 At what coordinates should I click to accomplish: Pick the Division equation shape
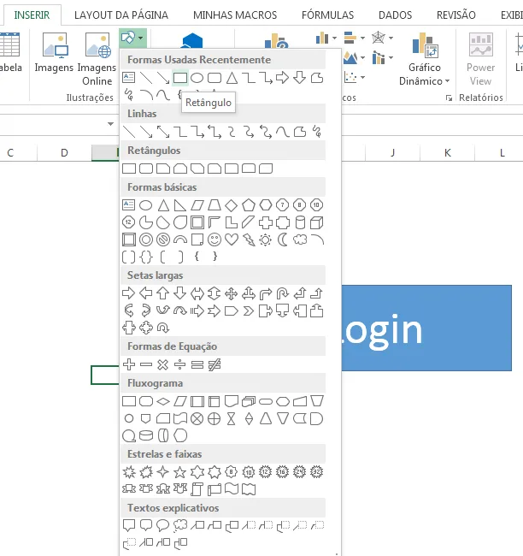pos(180,364)
